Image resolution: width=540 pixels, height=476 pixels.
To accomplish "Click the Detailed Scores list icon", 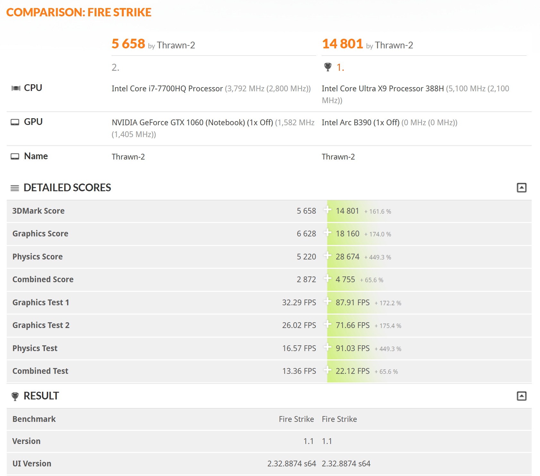I will point(15,188).
